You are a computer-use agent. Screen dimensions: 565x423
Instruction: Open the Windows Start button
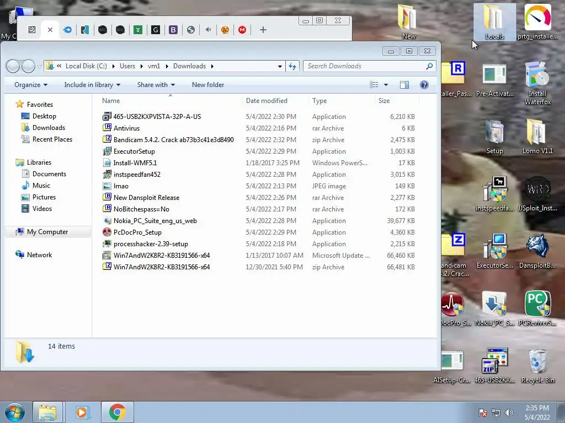[14, 412]
